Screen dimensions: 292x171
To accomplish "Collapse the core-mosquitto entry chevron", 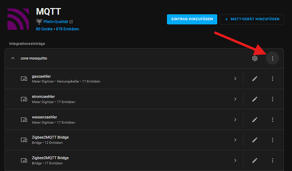I will point(13,58).
